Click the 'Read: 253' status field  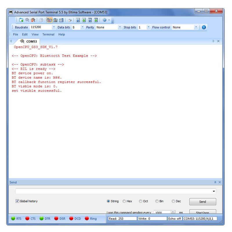coord(122,219)
